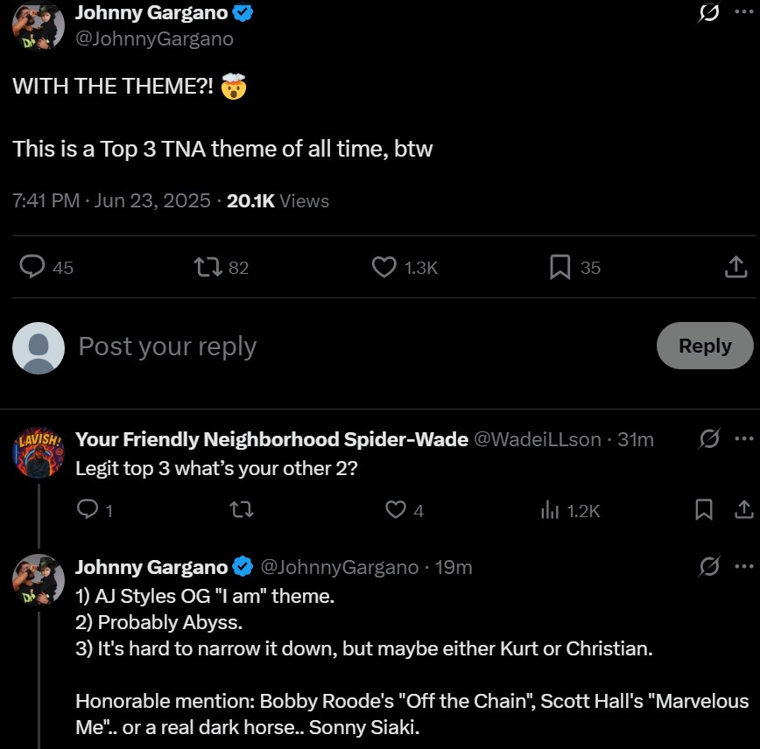Bookmark Spider-Wade's comment
Viewport: 760px width, 749px height.
coord(704,509)
